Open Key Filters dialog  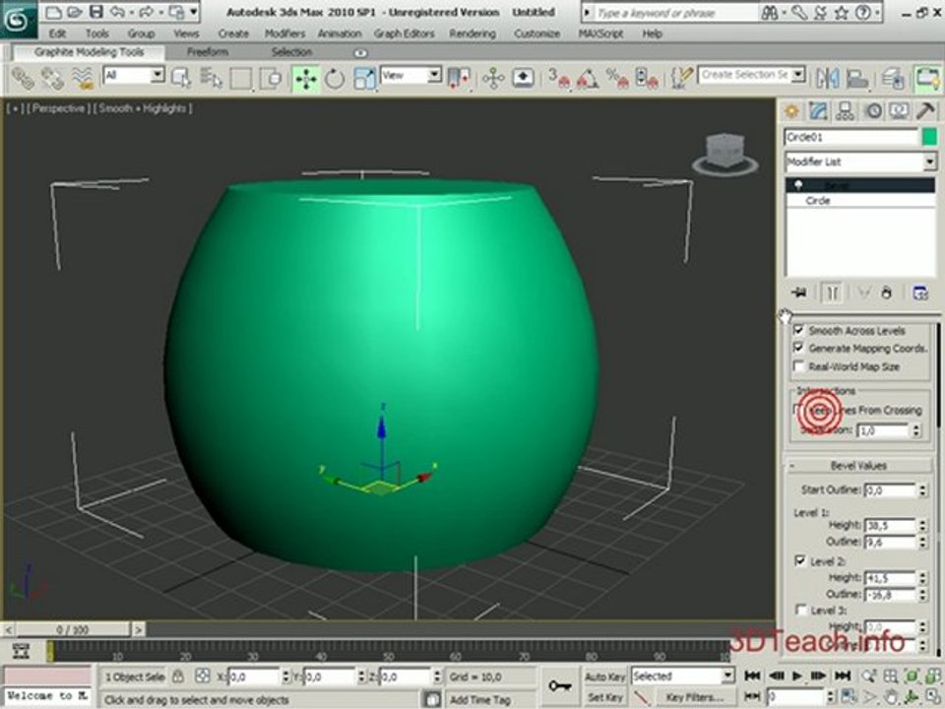[694, 697]
